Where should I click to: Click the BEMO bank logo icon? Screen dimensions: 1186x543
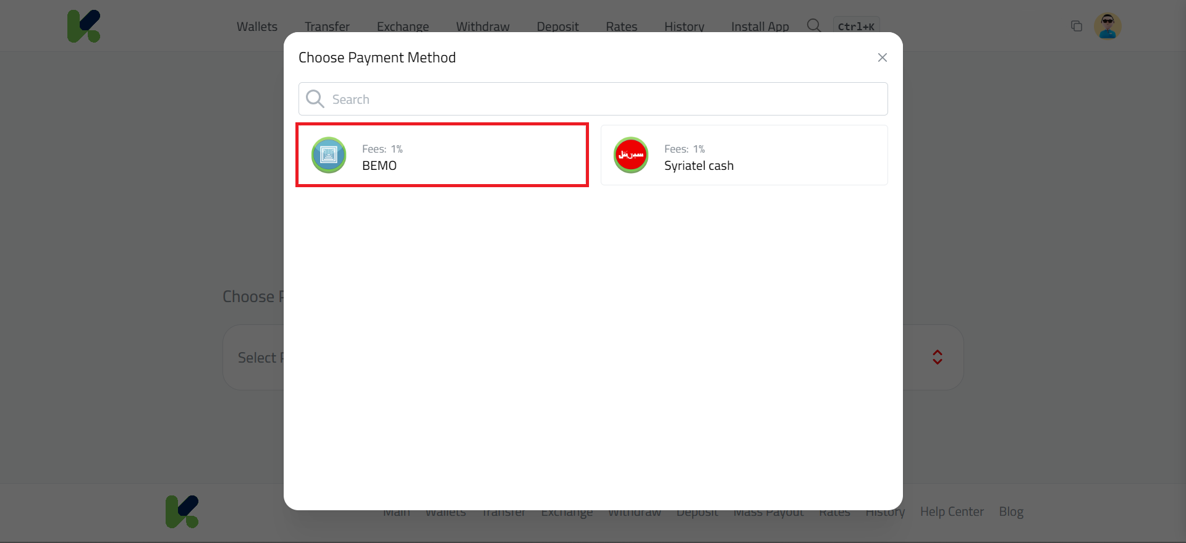[x=329, y=155]
